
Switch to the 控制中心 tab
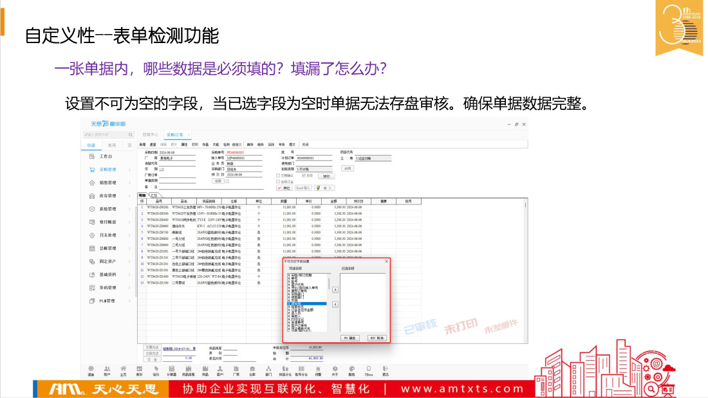tap(150, 135)
